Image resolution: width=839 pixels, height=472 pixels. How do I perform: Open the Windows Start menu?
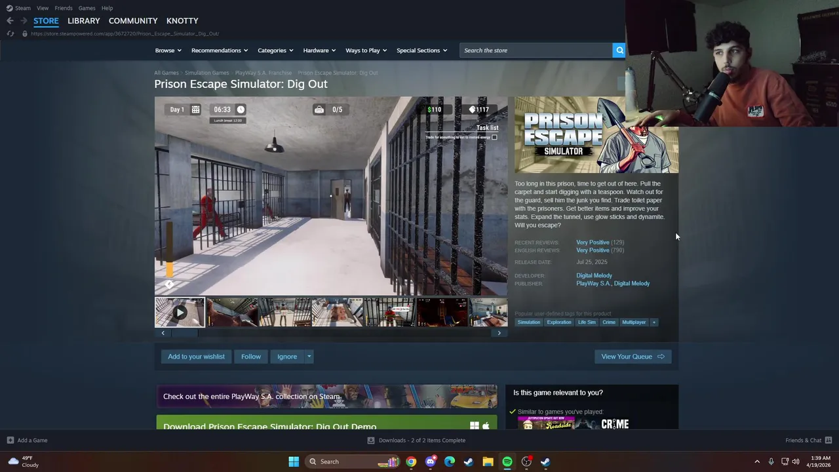pyautogui.click(x=294, y=462)
